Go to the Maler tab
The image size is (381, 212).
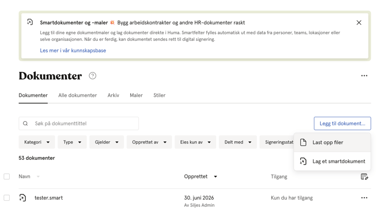(x=136, y=95)
